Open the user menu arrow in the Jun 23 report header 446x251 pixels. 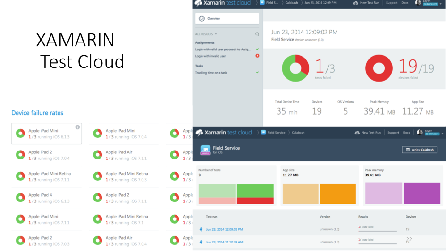click(441, 4)
